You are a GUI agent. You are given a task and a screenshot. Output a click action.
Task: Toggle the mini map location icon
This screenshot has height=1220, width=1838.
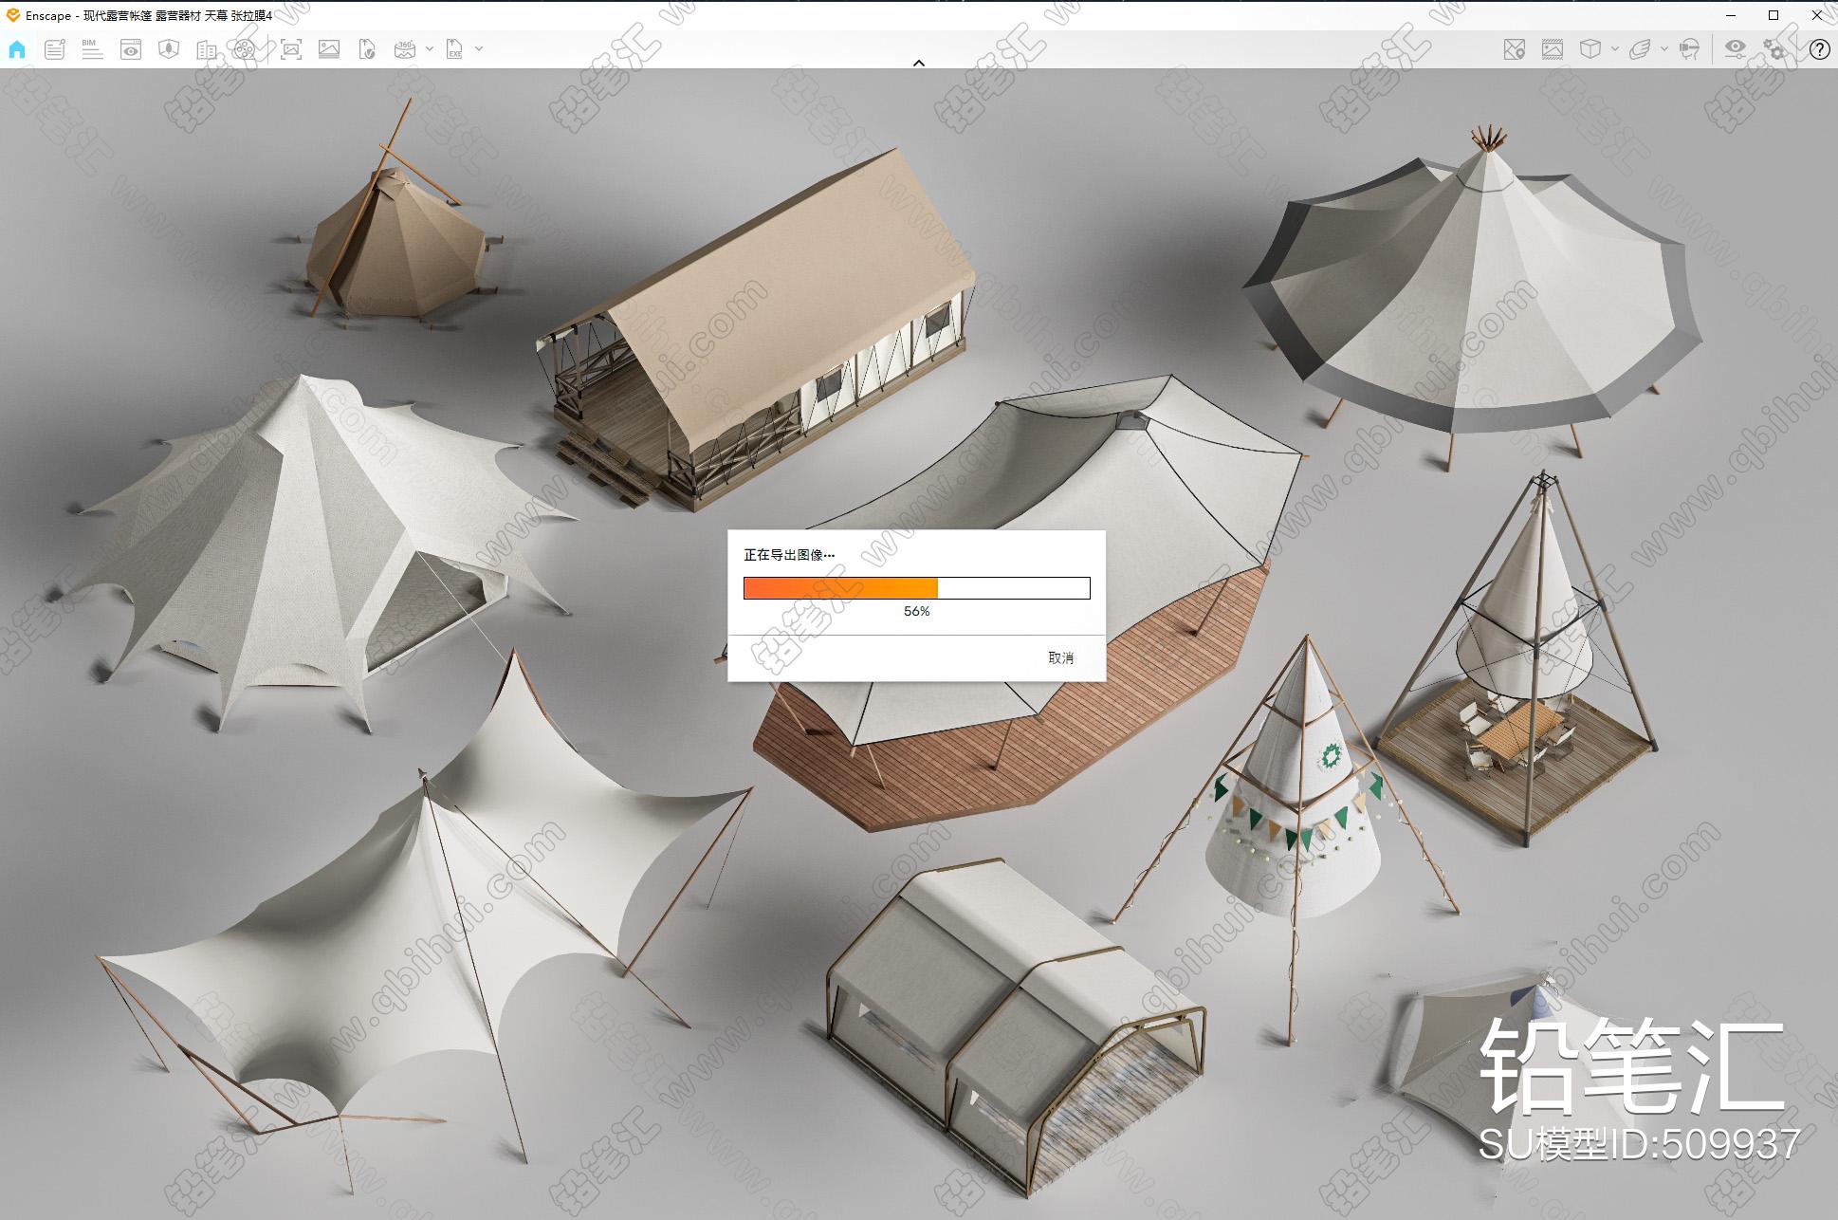[x=1515, y=49]
